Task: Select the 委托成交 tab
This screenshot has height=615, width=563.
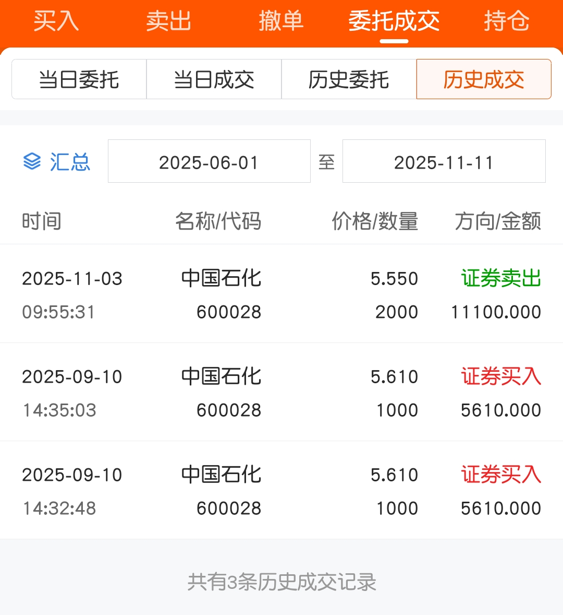Action: click(x=394, y=21)
